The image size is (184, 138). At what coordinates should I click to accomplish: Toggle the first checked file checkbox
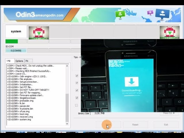point(77,76)
